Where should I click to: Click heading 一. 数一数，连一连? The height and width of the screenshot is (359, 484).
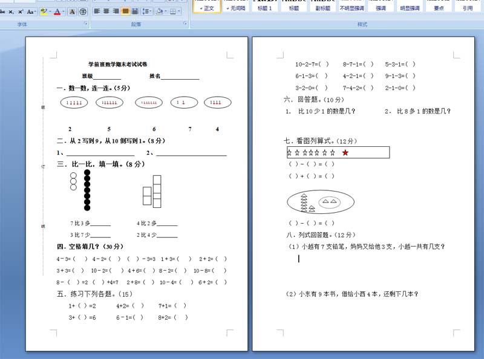(94, 88)
